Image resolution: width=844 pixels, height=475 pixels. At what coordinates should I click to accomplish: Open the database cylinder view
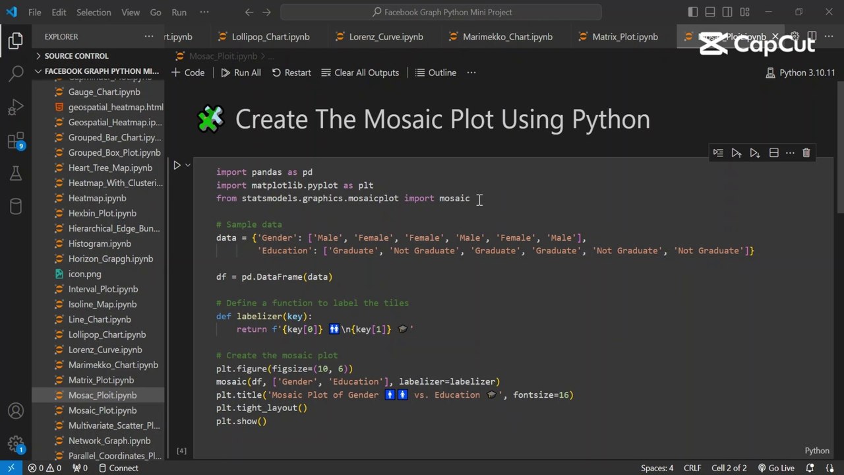16,206
